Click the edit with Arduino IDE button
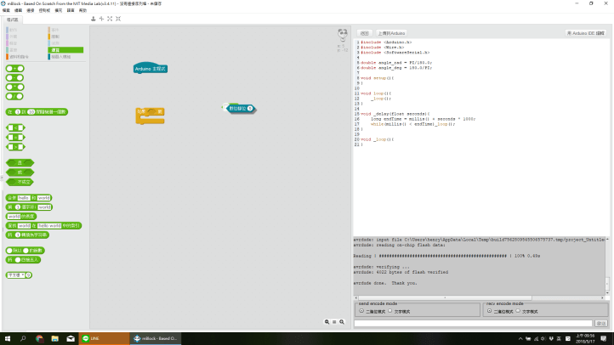The width and height of the screenshot is (614, 345). pyautogui.click(x=587, y=32)
